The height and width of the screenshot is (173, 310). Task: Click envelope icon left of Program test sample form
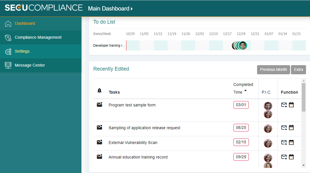pos(99,105)
